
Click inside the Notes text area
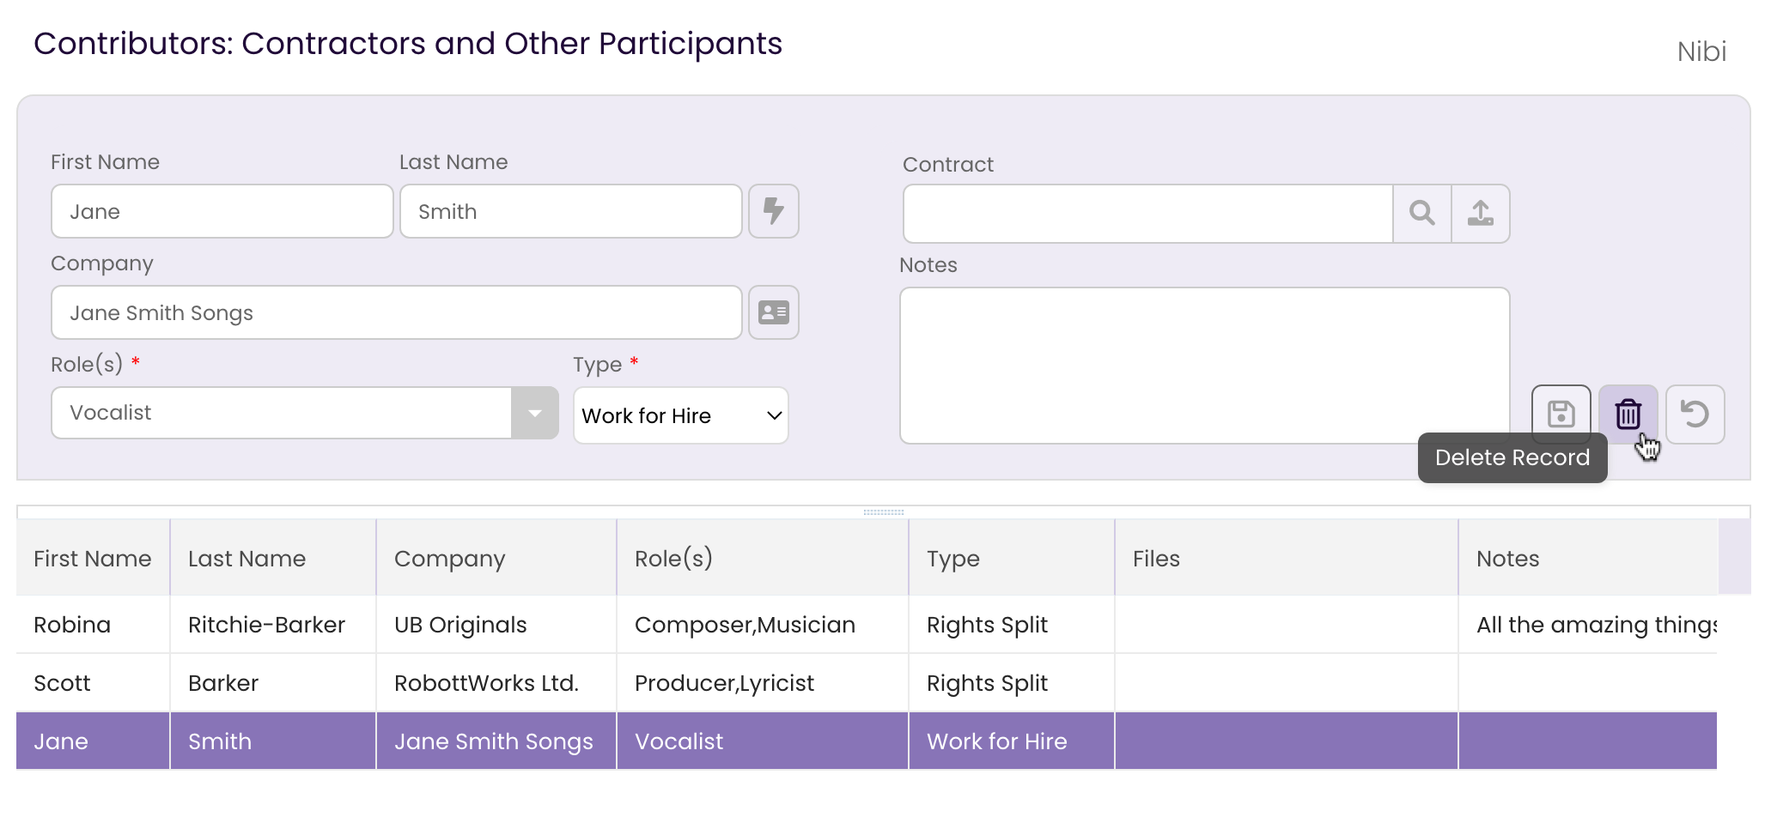pos(1205,366)
